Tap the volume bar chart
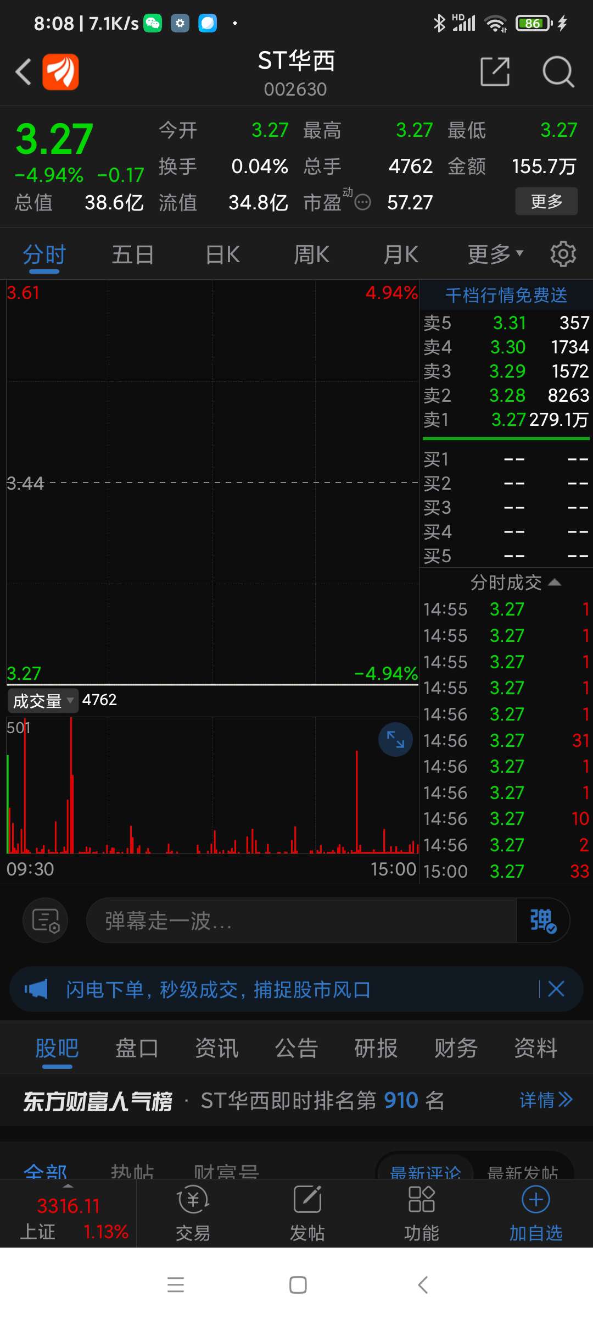This screenshot has height=1319, width=593. [212, 785]
